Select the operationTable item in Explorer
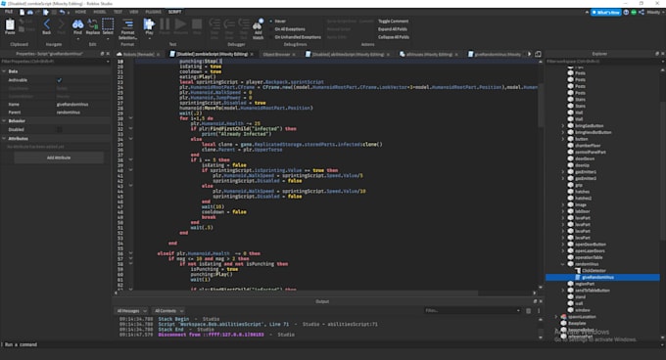 [x=589, y=257]
